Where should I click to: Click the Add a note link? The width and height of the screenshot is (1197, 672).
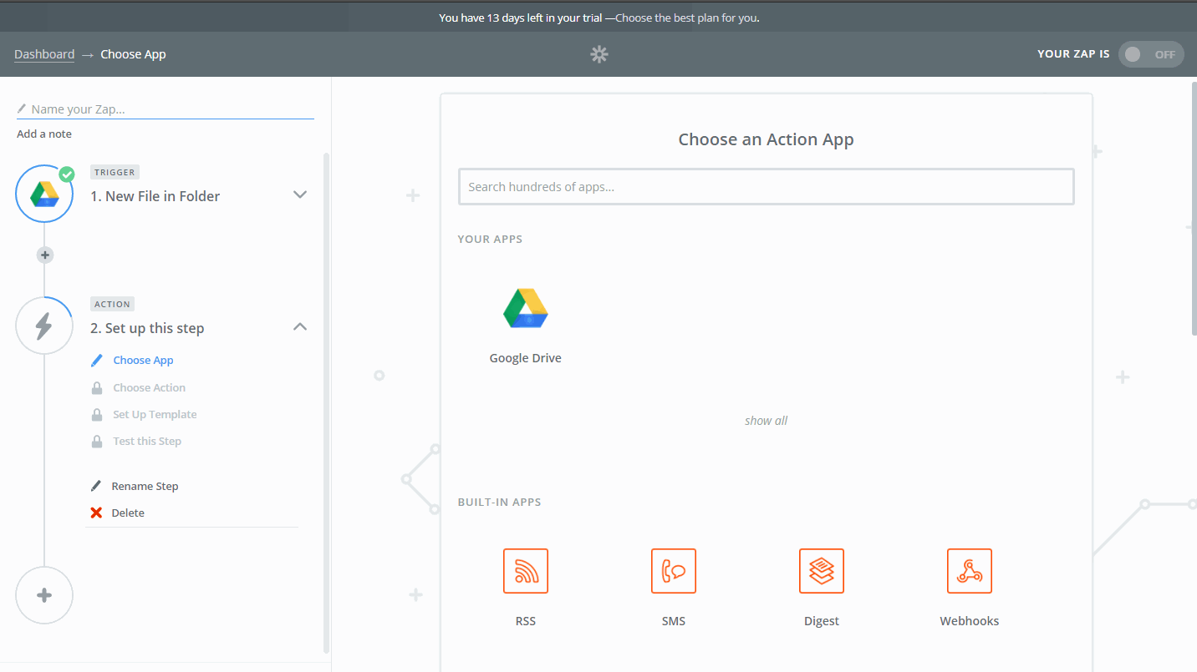pos(44,134)
